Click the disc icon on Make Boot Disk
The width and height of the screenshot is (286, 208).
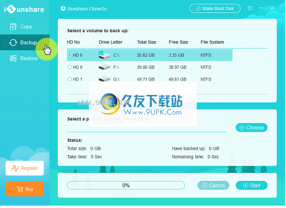[199, 9]
